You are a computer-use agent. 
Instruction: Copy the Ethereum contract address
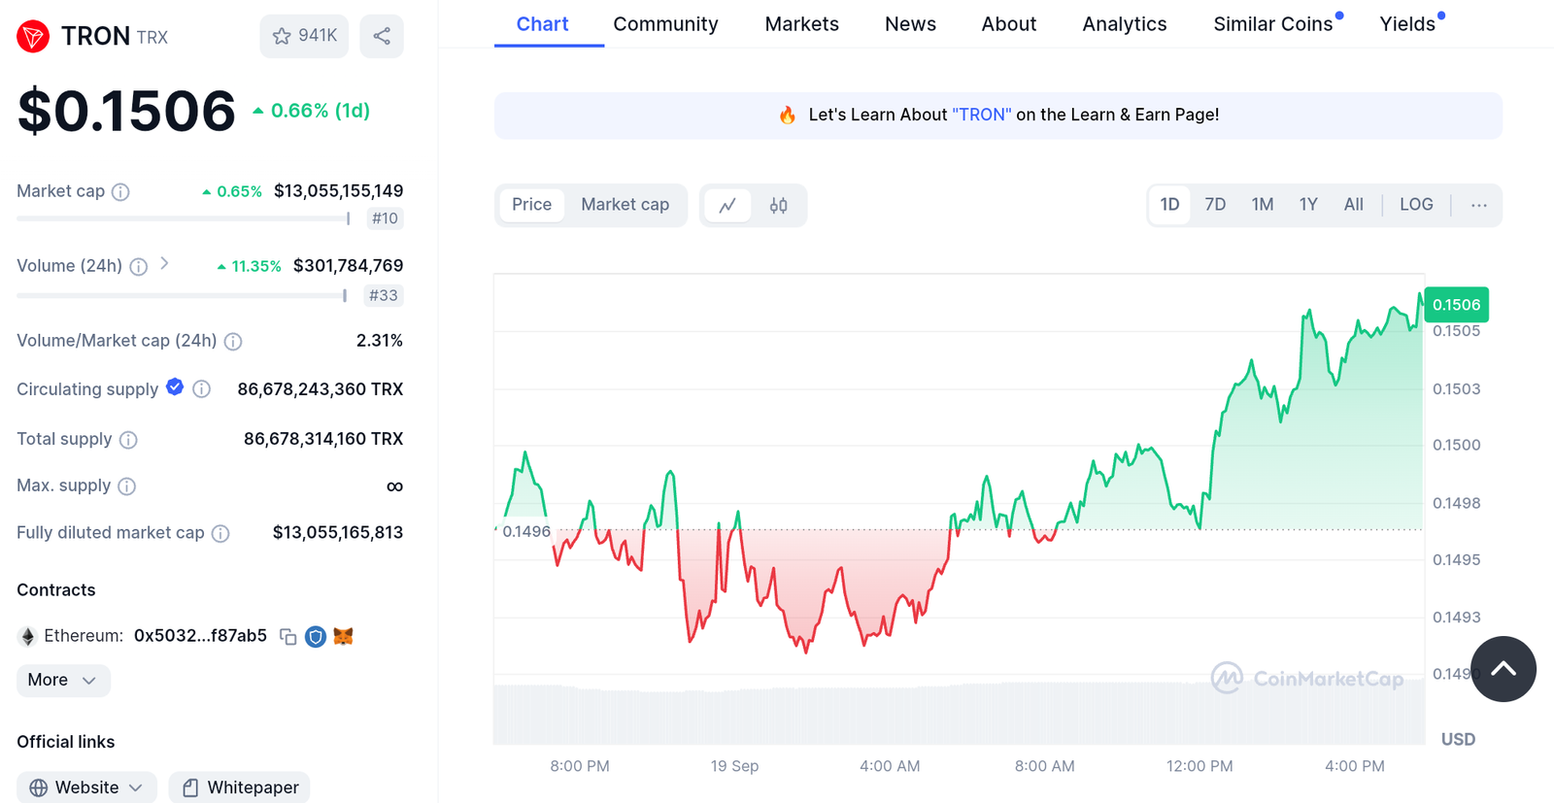[x=287, y=637]
